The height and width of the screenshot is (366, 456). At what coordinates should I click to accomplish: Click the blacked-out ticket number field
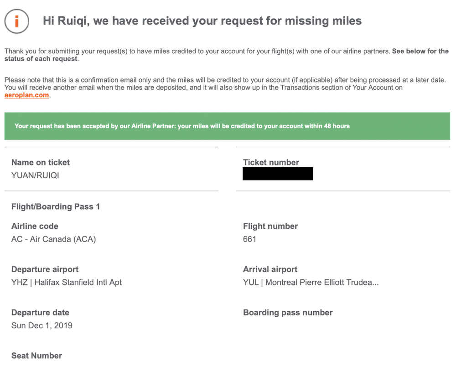click(278, 174)
